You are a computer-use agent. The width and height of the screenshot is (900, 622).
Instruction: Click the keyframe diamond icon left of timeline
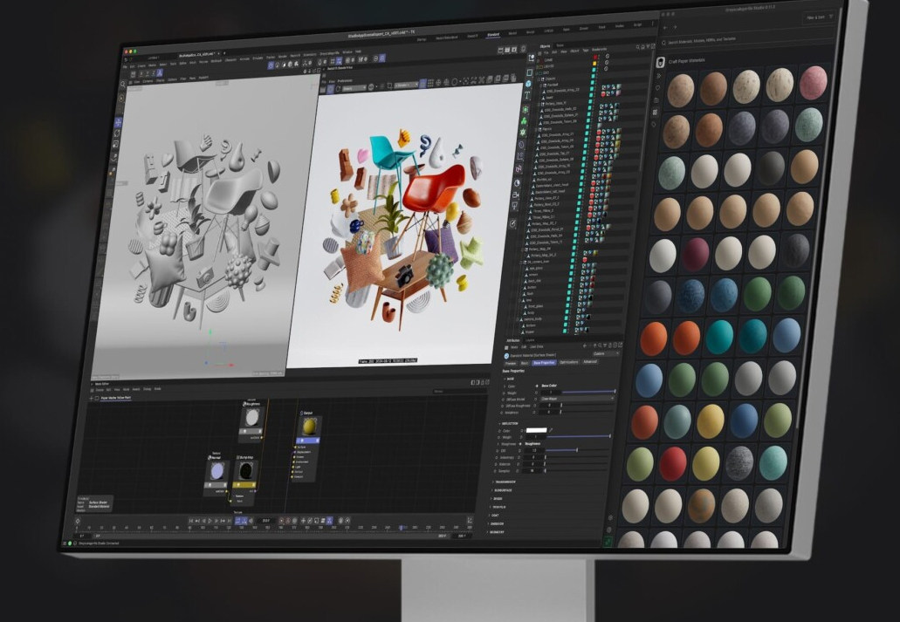[78, 521]
